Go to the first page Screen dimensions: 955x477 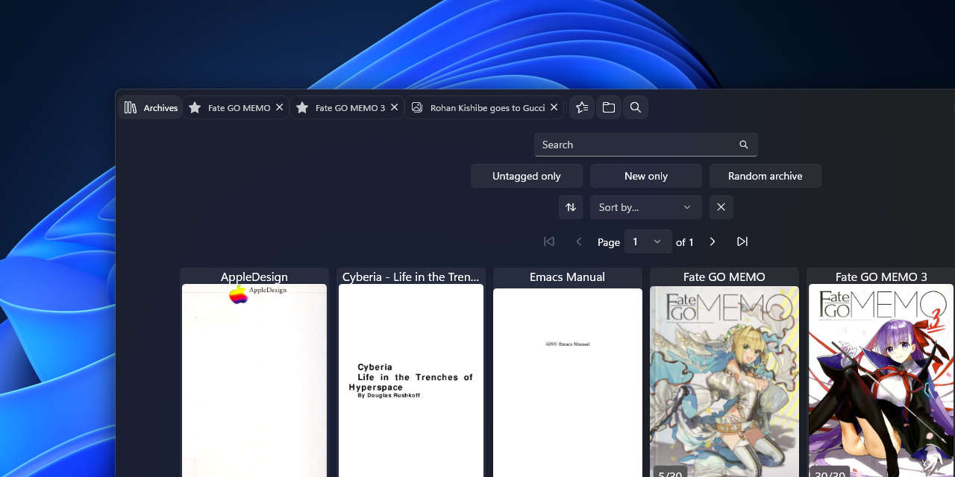pyautogui.click(x=549, y=241)
